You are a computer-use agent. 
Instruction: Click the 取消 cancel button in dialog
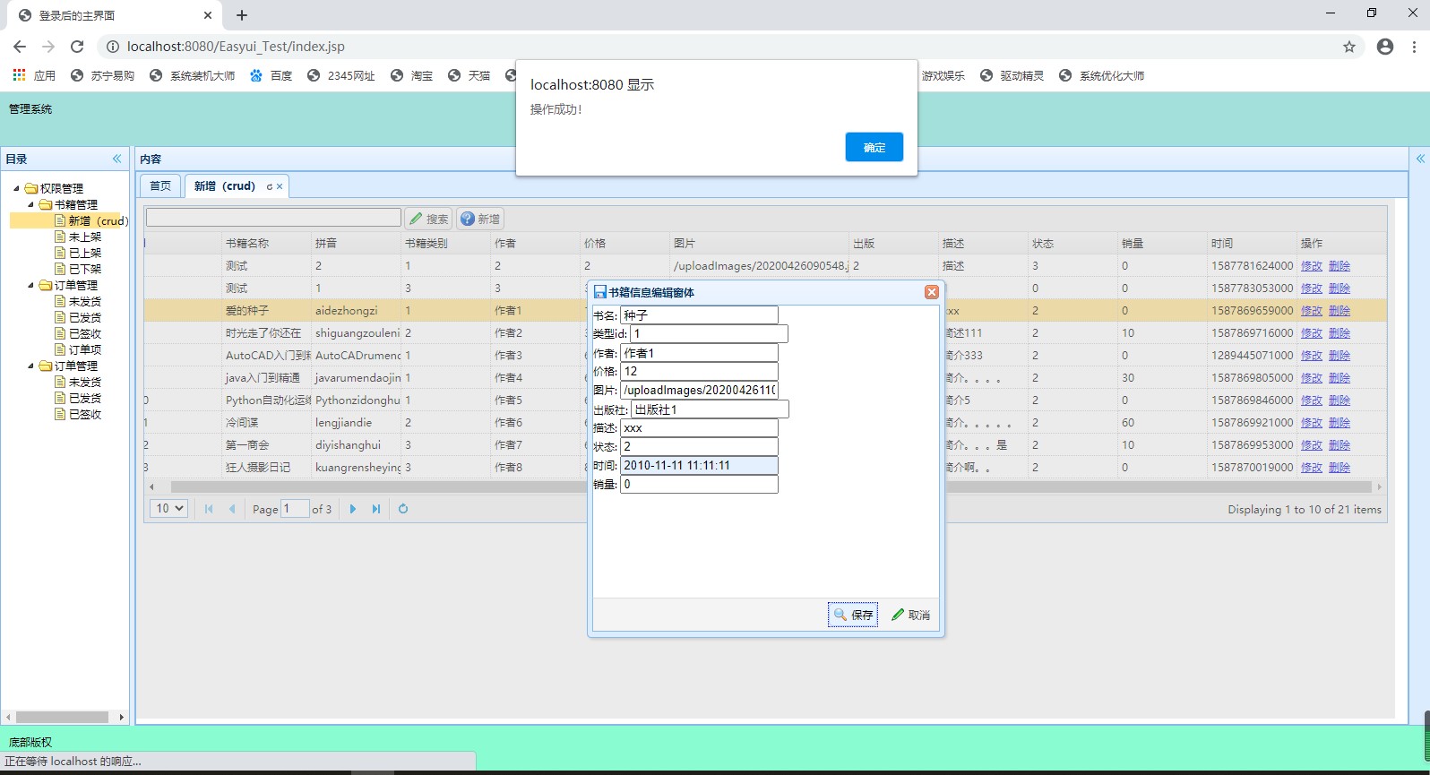pyautogui.click(x=911, y=615)
